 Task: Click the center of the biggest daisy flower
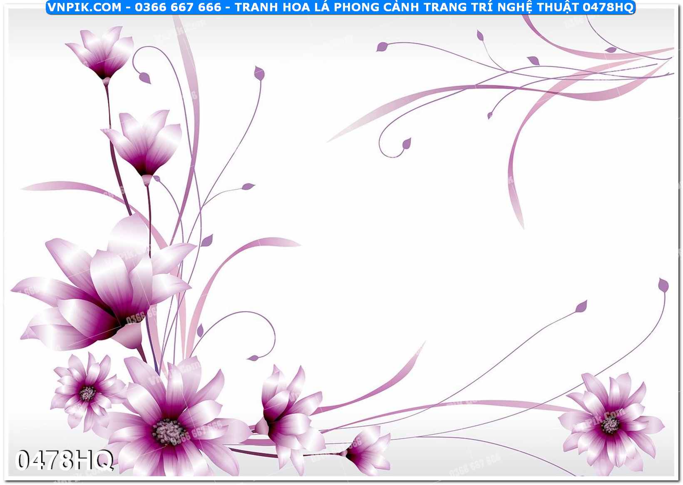(168, 429)
